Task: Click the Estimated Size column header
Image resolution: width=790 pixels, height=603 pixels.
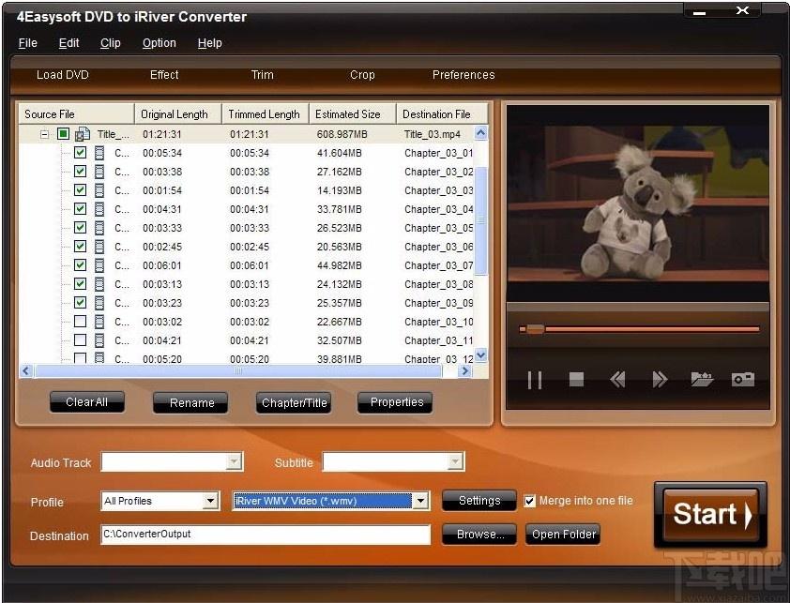Action: point(352,114)
